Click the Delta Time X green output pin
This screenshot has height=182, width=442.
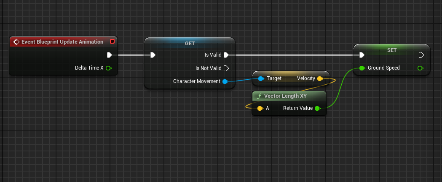coord(109,68)
